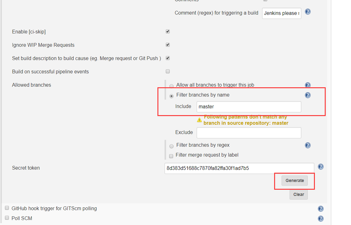The width and height of the screenshot is (351, 225).
Task: Open help for the Secret token field
Action: [320, 167]
